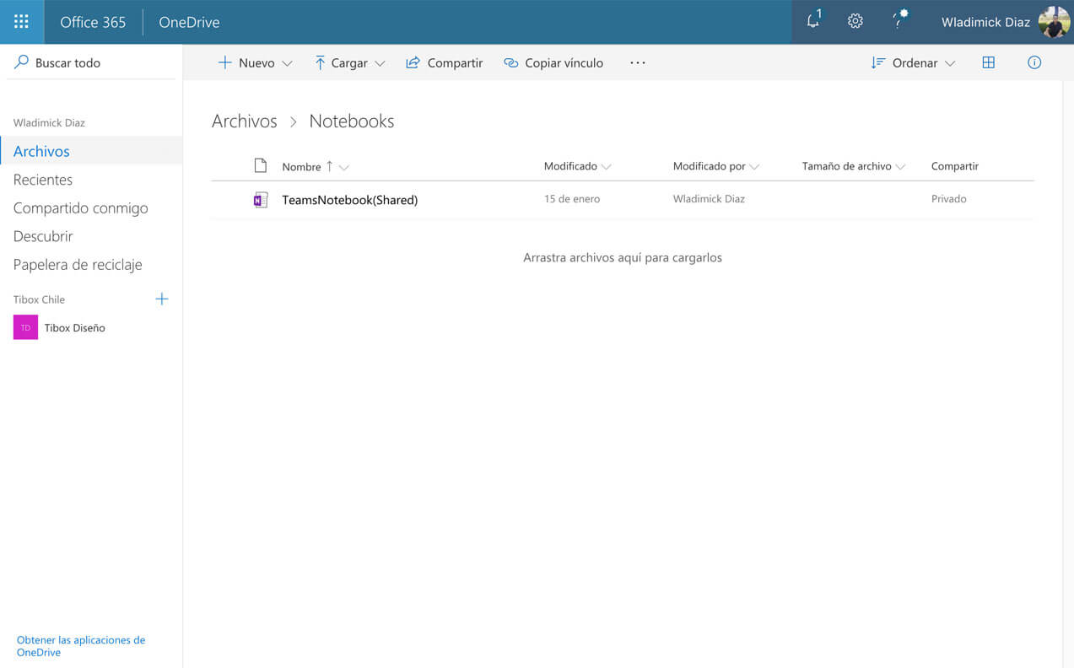
Task: Click Obtener las aplicaciones de OneDrive link
Action: (x=81, y=646)
